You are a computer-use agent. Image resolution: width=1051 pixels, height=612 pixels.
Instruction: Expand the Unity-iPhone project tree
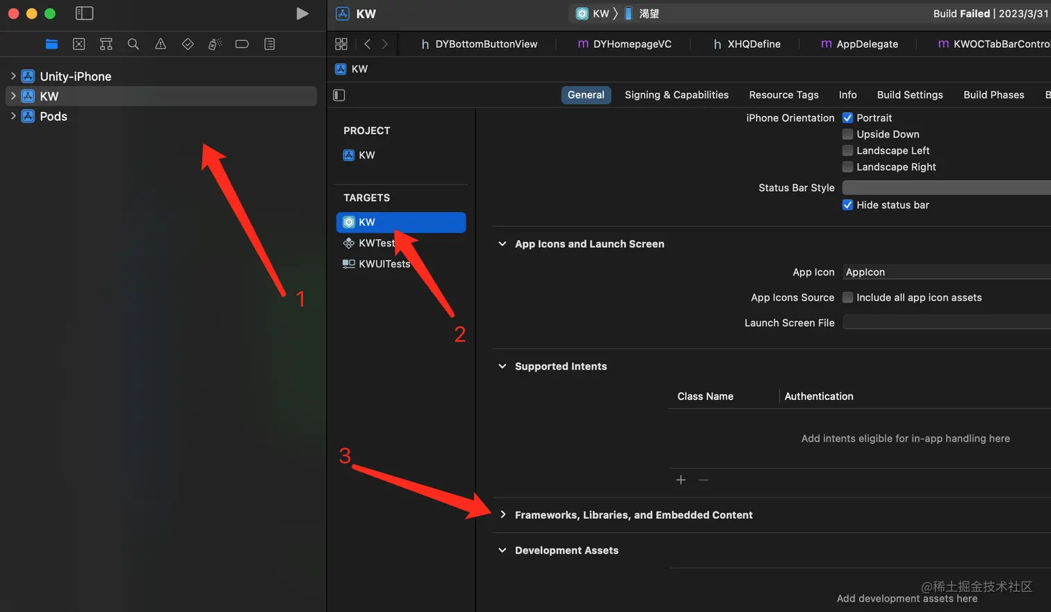pyautogui.click(x=13, y=76)
